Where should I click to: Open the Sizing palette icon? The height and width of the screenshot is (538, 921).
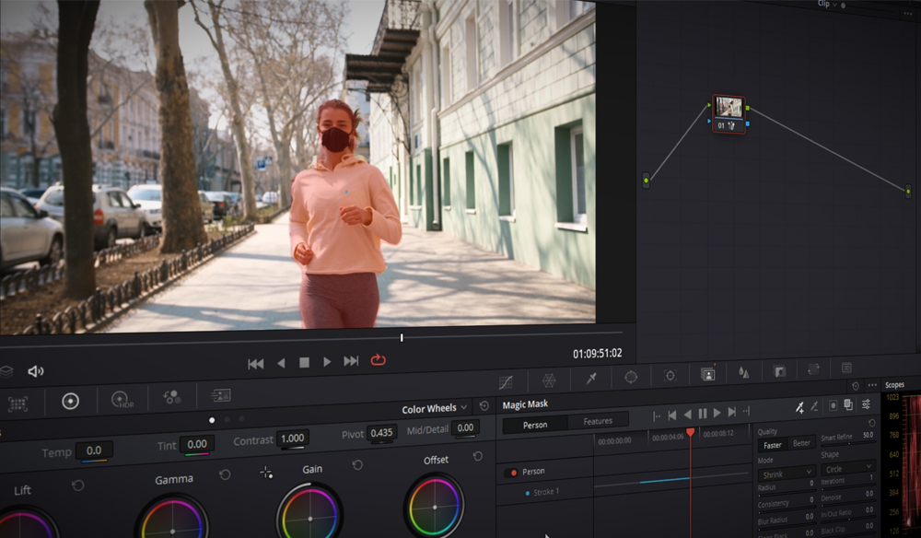[813, 369]
